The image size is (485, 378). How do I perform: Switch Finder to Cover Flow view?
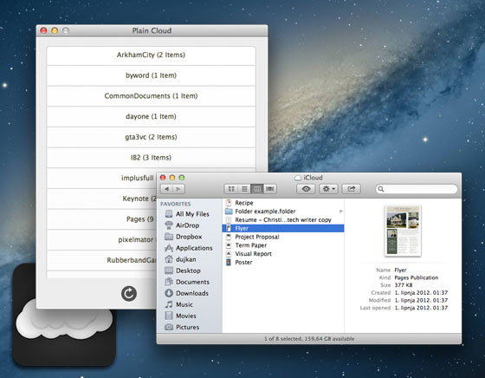pyautogui.click(x=270, y=189)
